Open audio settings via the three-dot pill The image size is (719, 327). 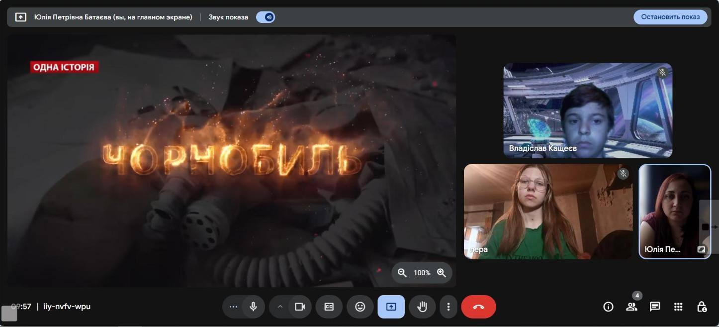pos(233,307)
